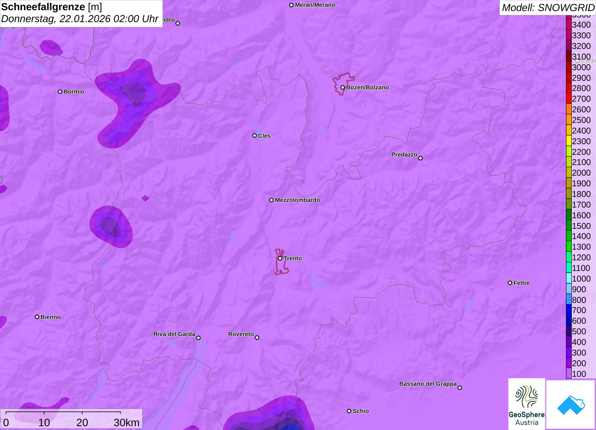Click the Bozen/Bolzano label text
This screenshot has width=596, height=430.
coord(367,87)
